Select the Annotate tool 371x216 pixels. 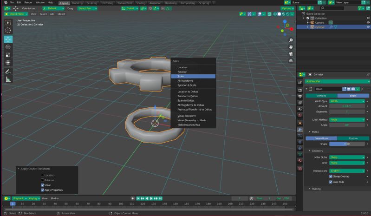8,72
